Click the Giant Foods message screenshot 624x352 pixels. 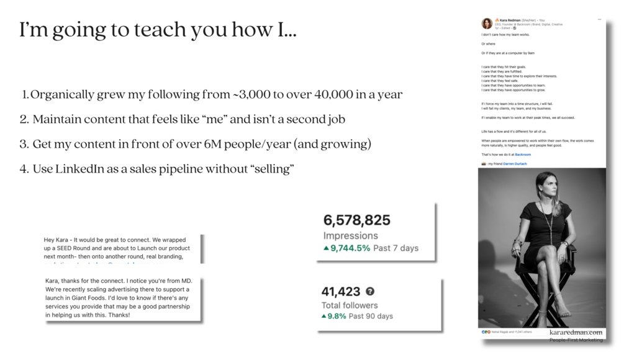[x=122, y=299]
